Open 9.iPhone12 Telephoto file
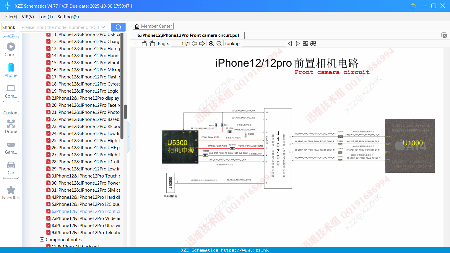 pos(83,233)
